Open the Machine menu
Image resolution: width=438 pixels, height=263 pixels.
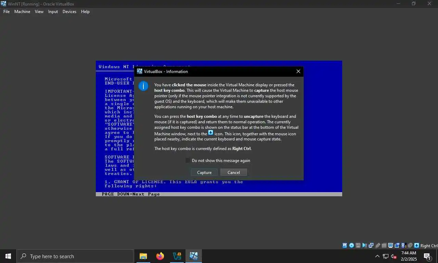click(x=22, y=11)
